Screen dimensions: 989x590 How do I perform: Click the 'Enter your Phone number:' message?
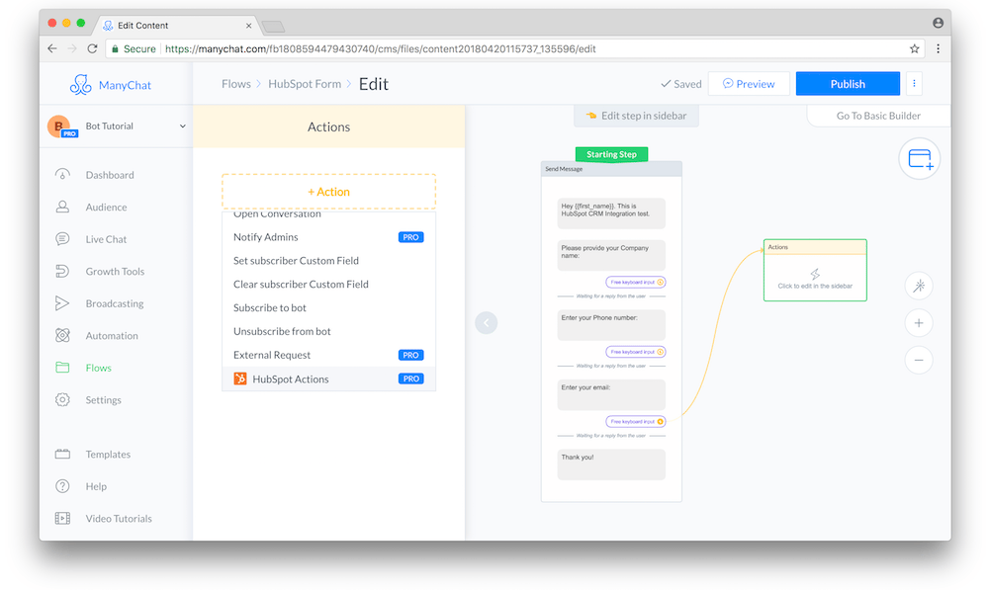(611, 324)
